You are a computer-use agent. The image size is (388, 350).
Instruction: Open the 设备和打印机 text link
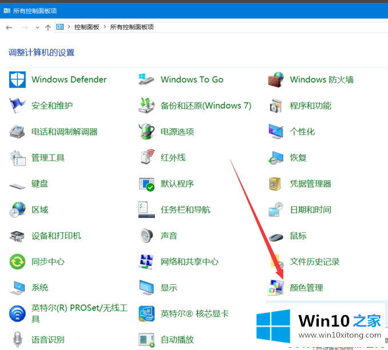tap(57, 236)
